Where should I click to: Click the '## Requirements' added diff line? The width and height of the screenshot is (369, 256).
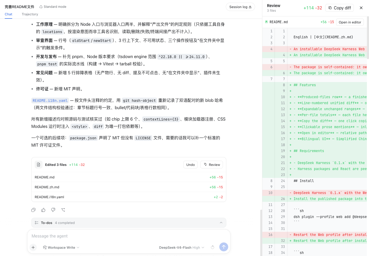pyautogui.click(x=314, y=151)
